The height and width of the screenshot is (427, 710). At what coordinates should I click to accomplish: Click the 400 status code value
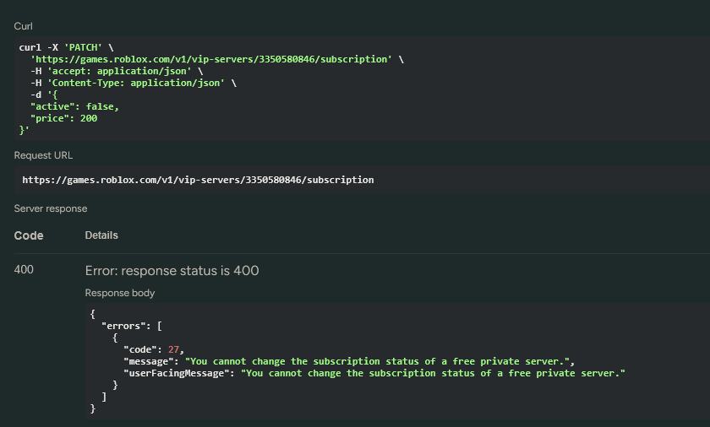tap(24, 270)
